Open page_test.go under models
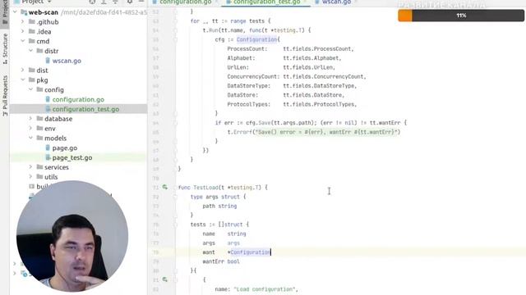526x295 pixels. tap(72, 158)
